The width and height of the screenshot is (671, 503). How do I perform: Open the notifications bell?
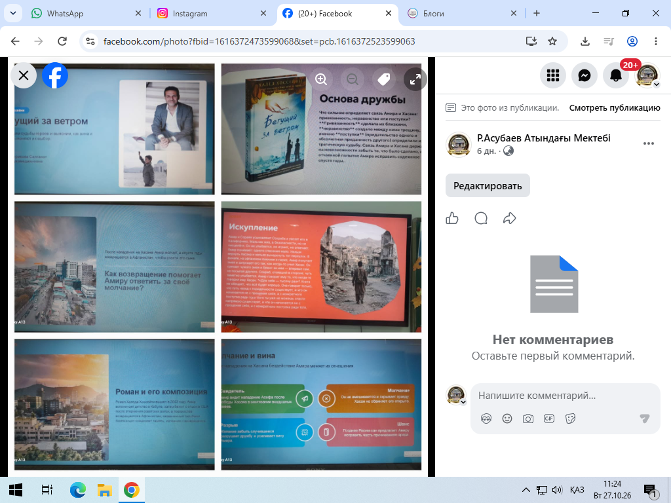[x=616, y=76]
